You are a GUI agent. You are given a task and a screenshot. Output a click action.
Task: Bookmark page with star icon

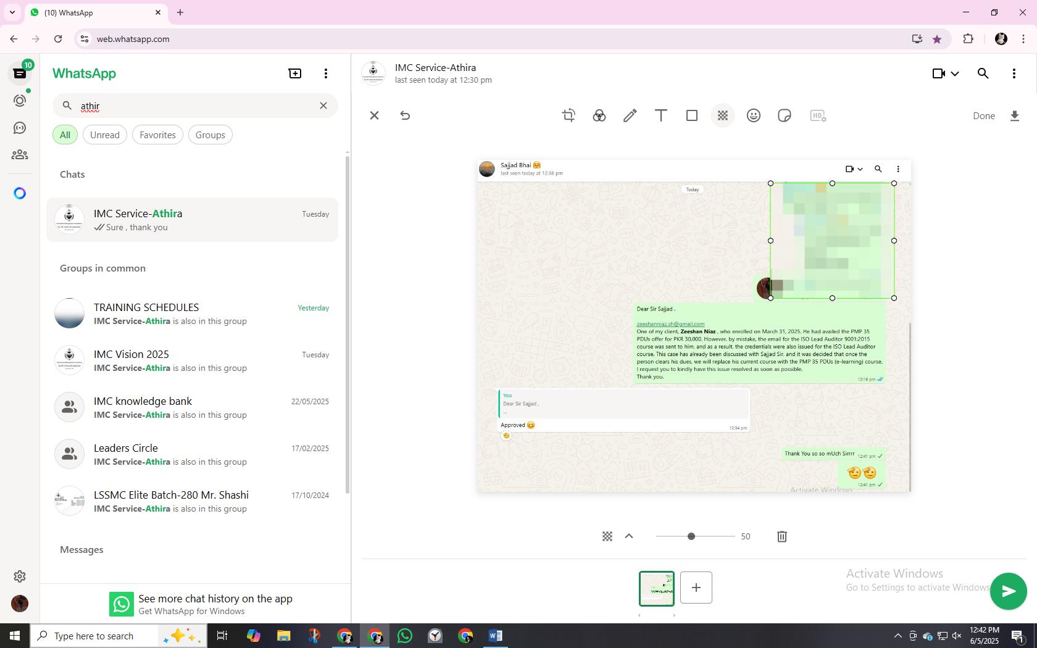[937, 39]
